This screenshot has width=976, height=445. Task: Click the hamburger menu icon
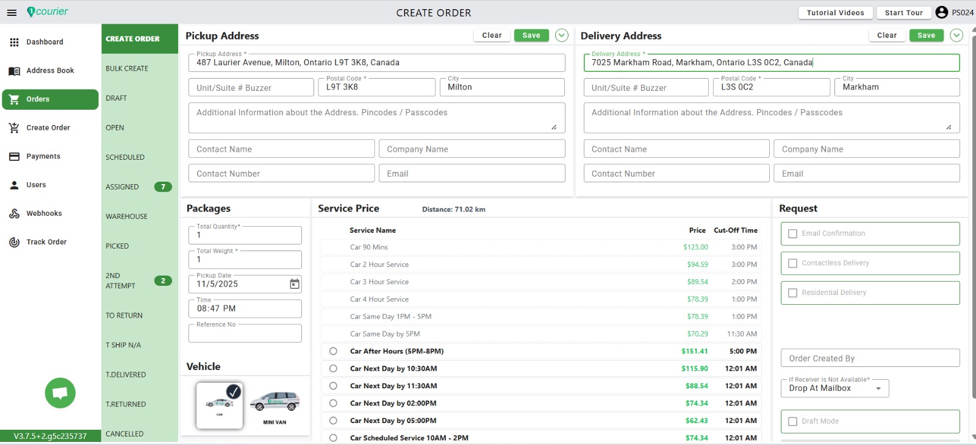coord(12,13)
